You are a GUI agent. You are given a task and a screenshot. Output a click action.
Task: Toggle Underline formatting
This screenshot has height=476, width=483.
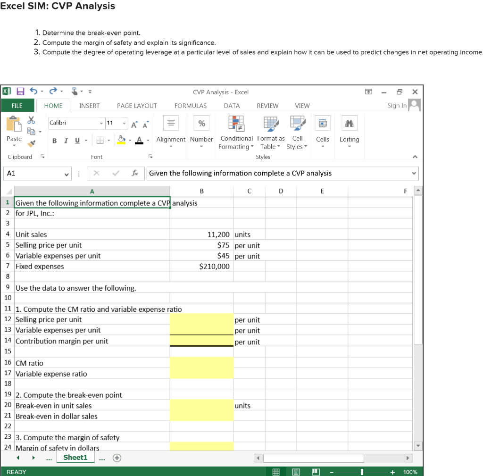[x=77, y=141]
